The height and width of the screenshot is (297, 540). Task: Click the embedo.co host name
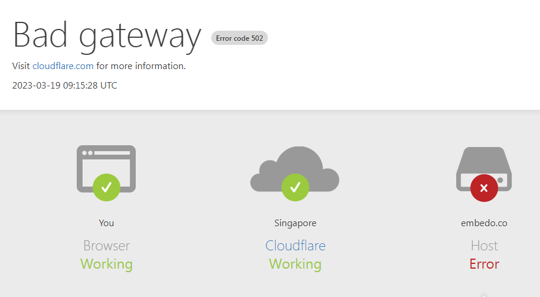[x=484, y=223]
